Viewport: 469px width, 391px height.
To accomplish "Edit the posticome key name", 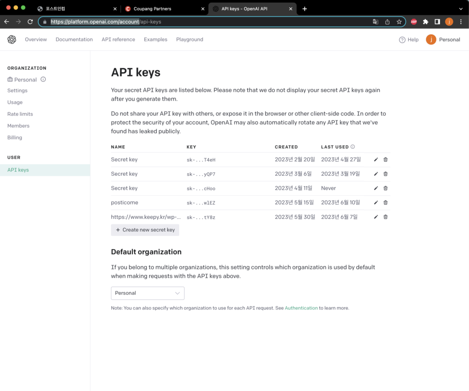I will [x=376, y=203].
